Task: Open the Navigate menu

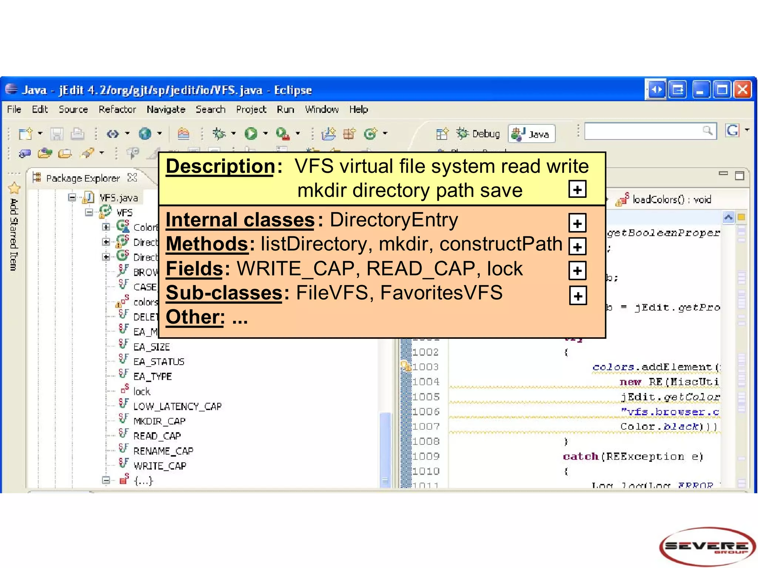Action: click(x=166, y=109)
